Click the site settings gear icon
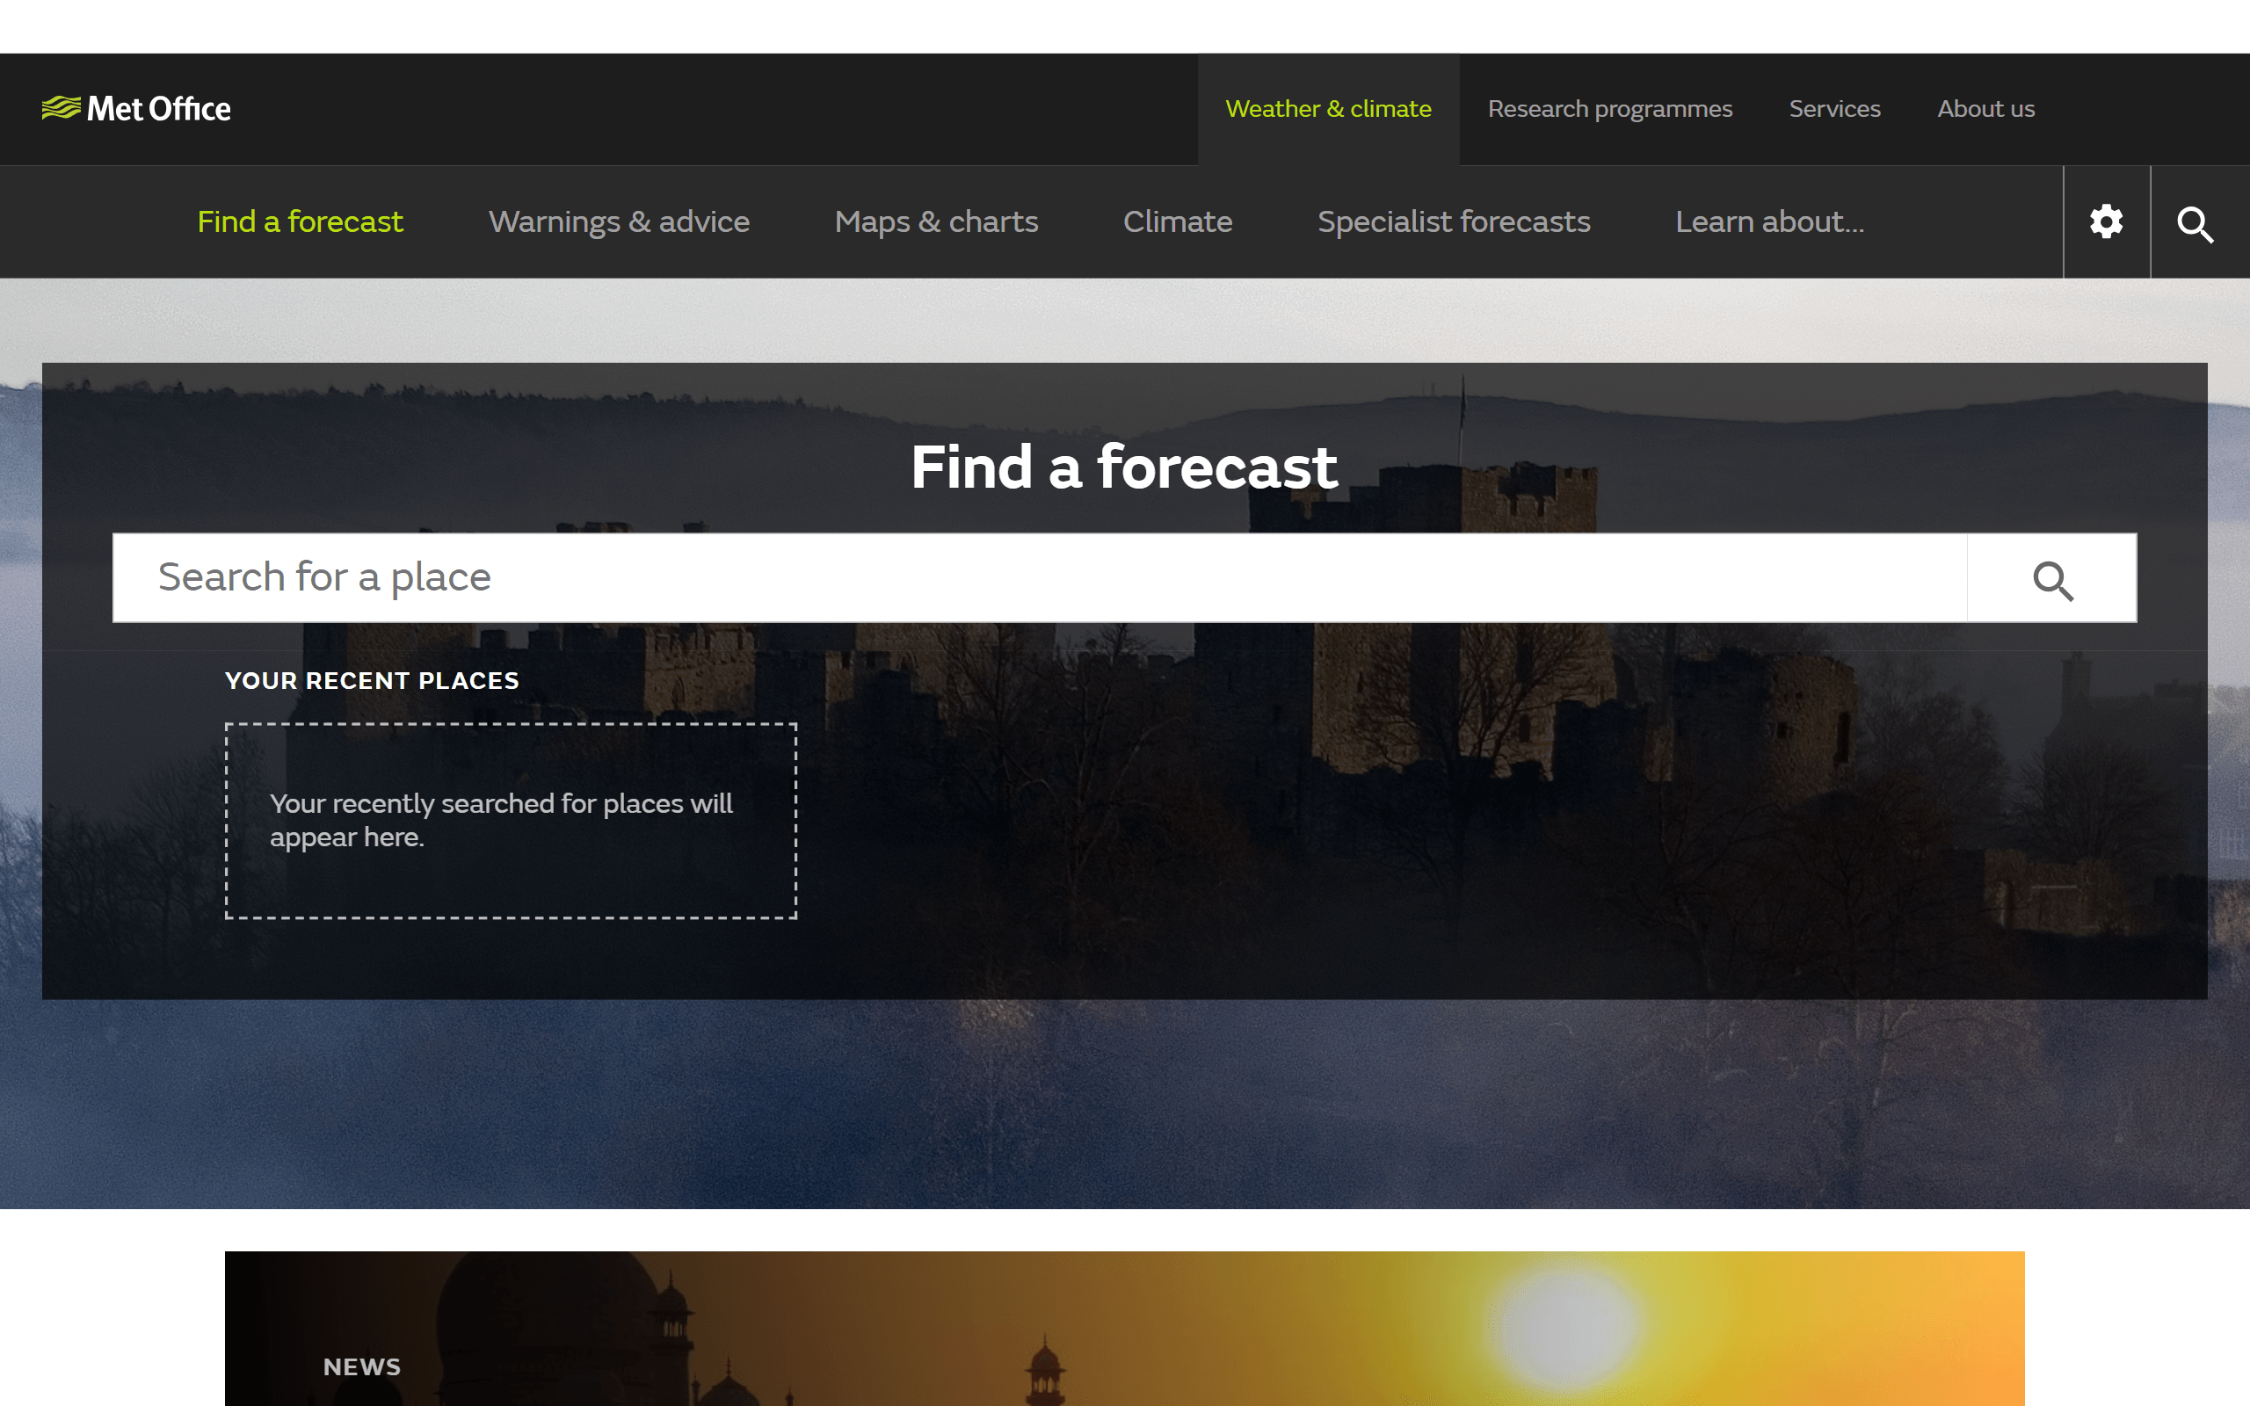Viewport: 2250px width, 1406px height. (2106, 222)
